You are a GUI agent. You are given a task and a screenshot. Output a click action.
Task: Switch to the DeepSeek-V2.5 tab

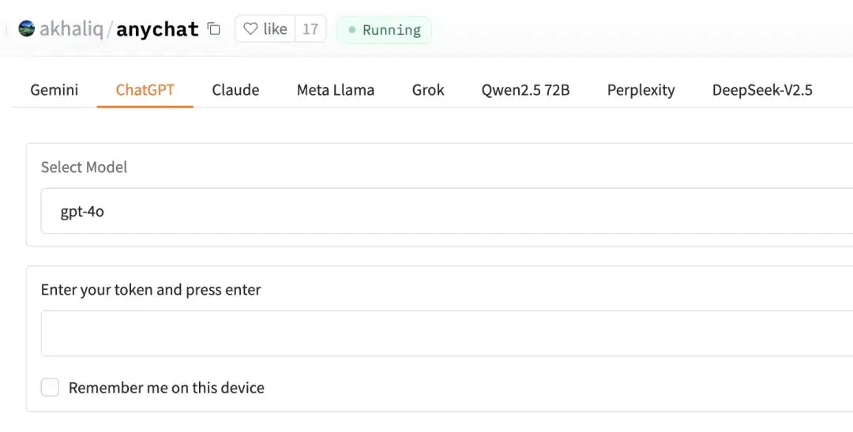click(762, 90)
